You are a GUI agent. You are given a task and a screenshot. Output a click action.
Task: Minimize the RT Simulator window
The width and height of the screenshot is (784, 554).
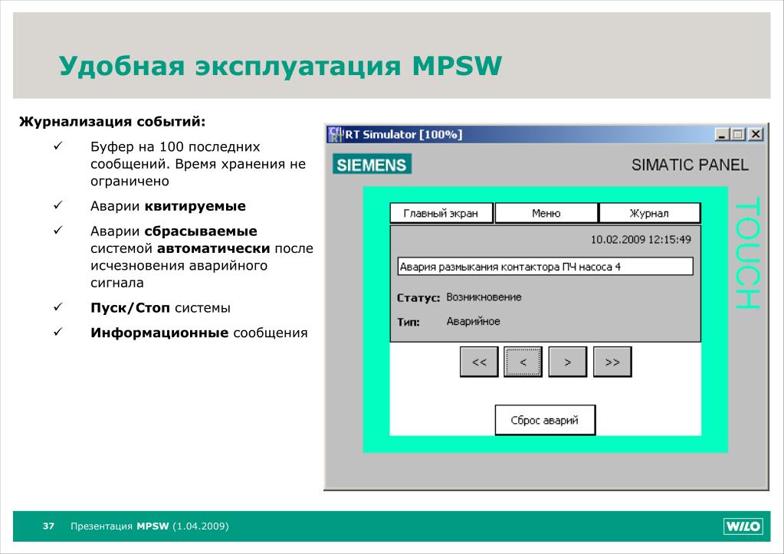722,135
